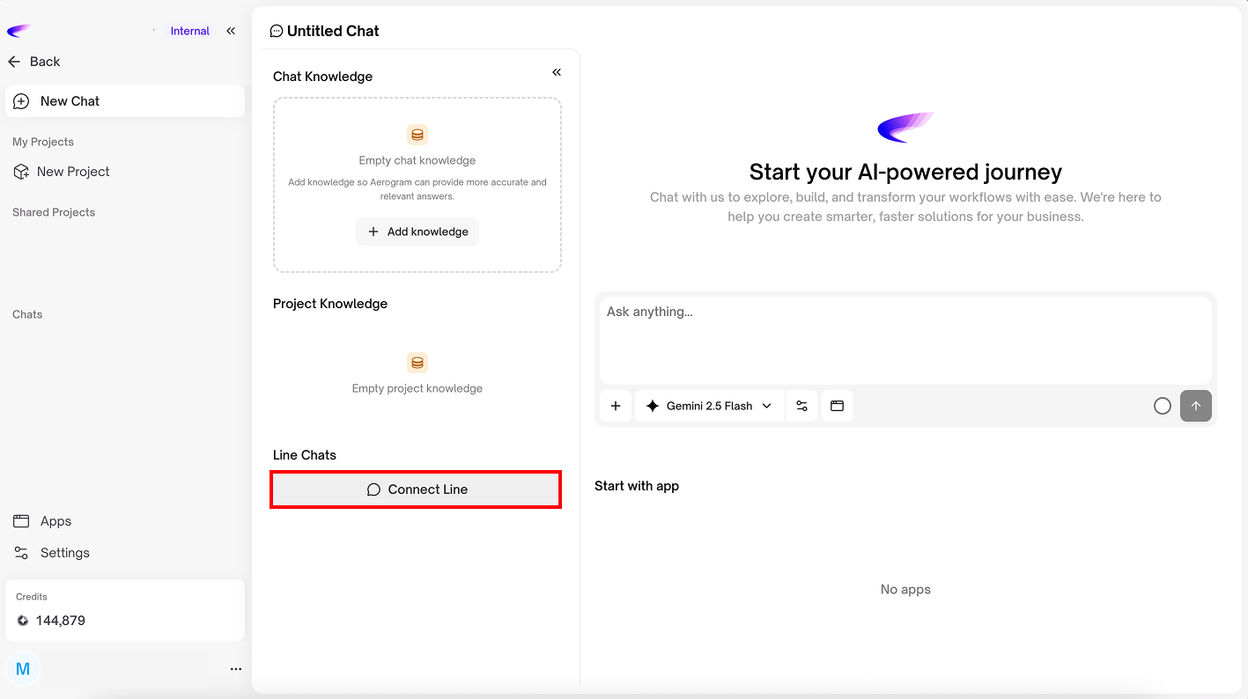The width and height of the screenshot is (1248, 699).
Task: Click the plus attachment icon in chat input
Action: click(616, 406)
